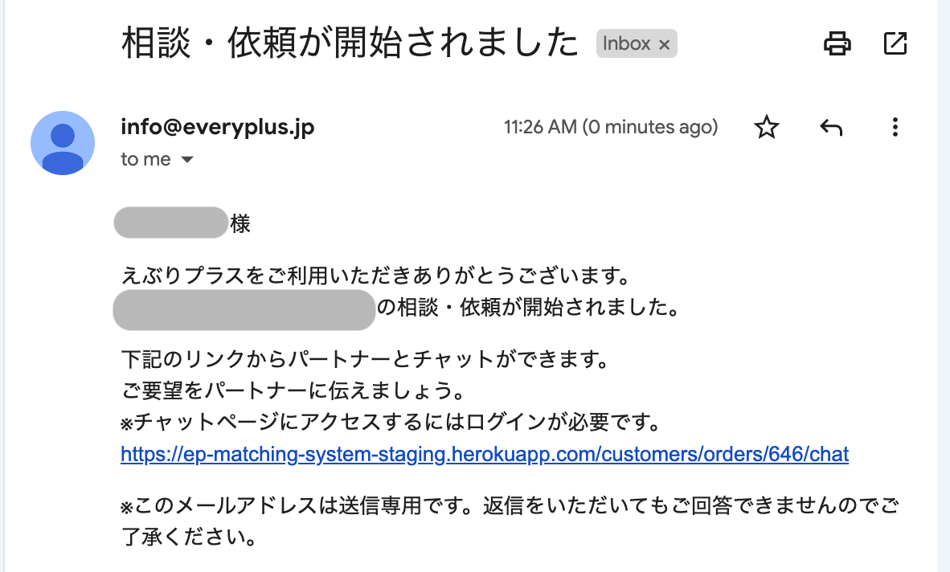Open the three-dot more options menu

point(895,127)
